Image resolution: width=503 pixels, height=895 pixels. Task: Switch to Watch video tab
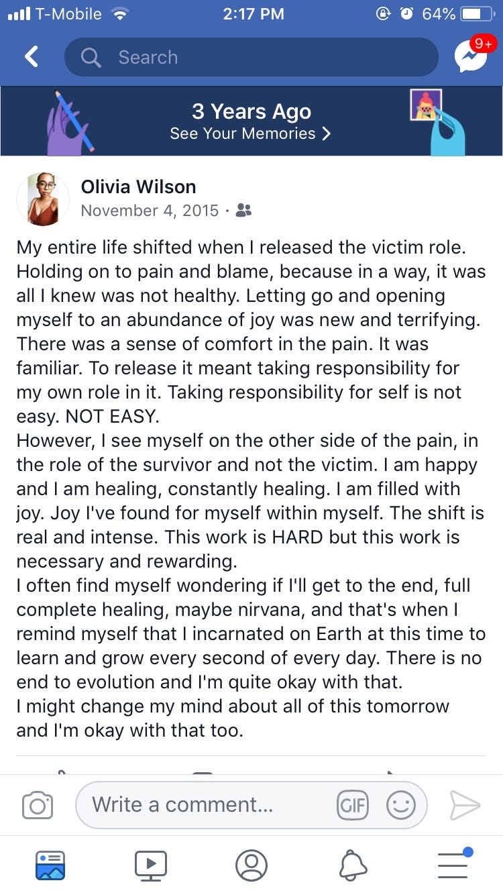pos(151,865)
